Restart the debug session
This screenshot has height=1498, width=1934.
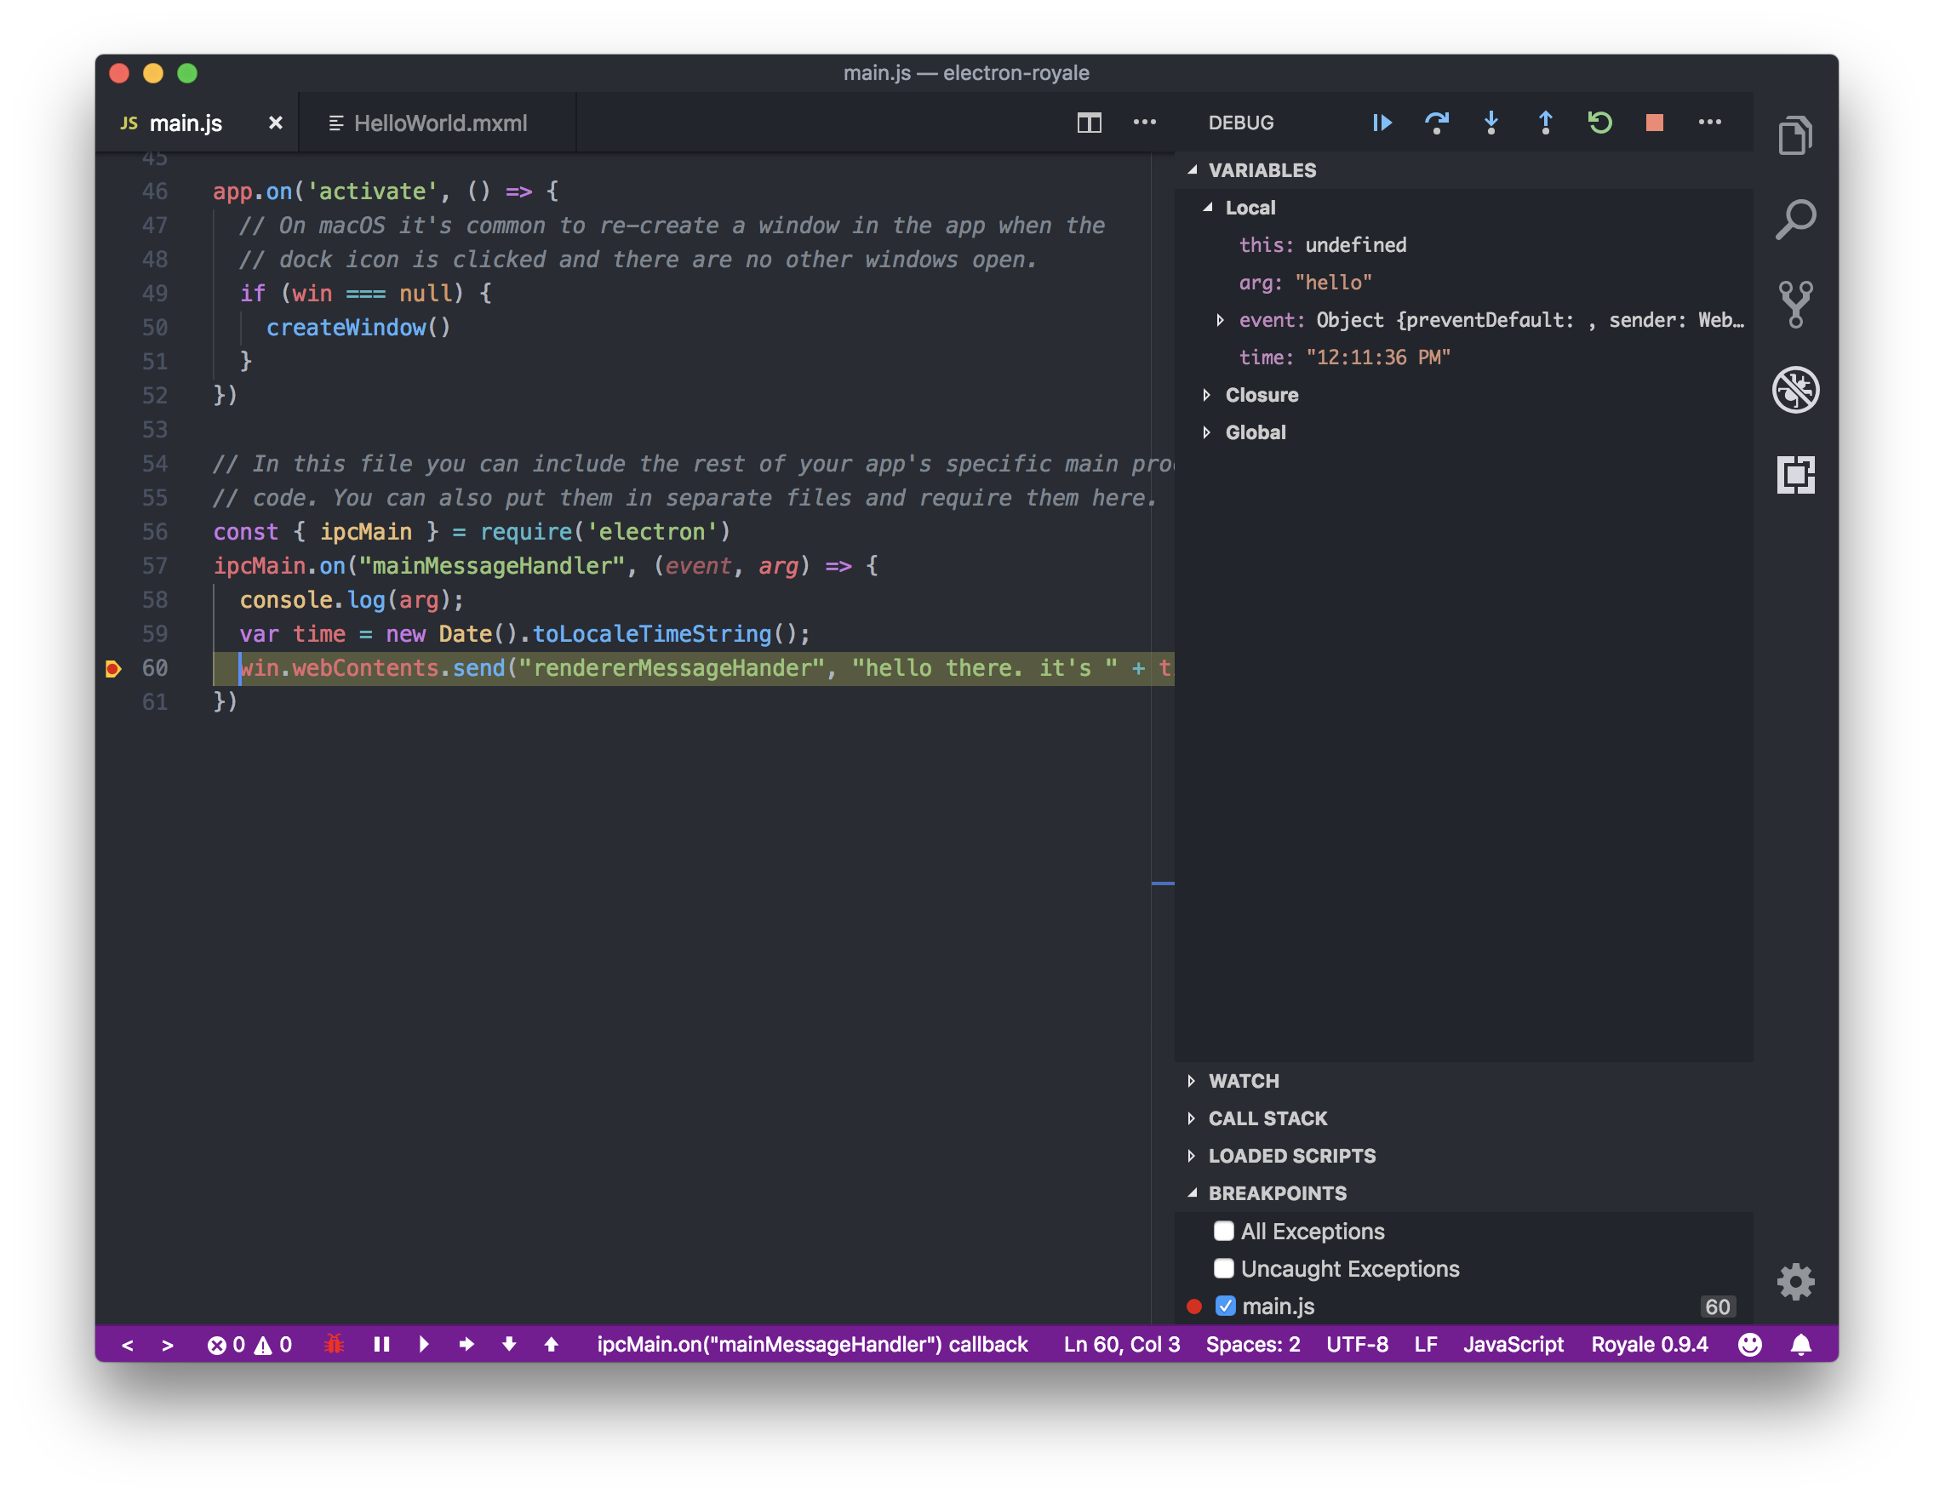coord(1599,123)
